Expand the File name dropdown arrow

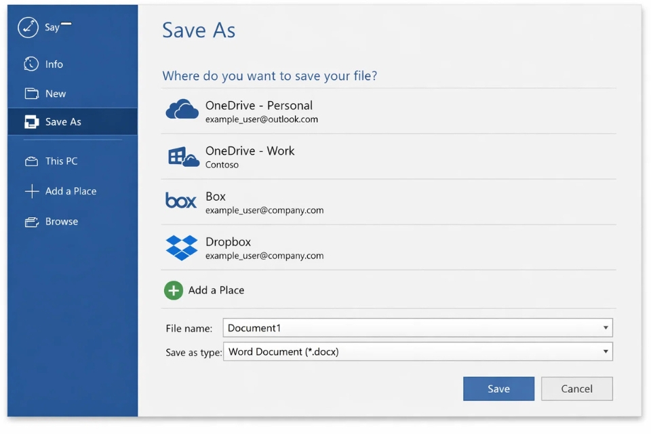coord(605,328)
